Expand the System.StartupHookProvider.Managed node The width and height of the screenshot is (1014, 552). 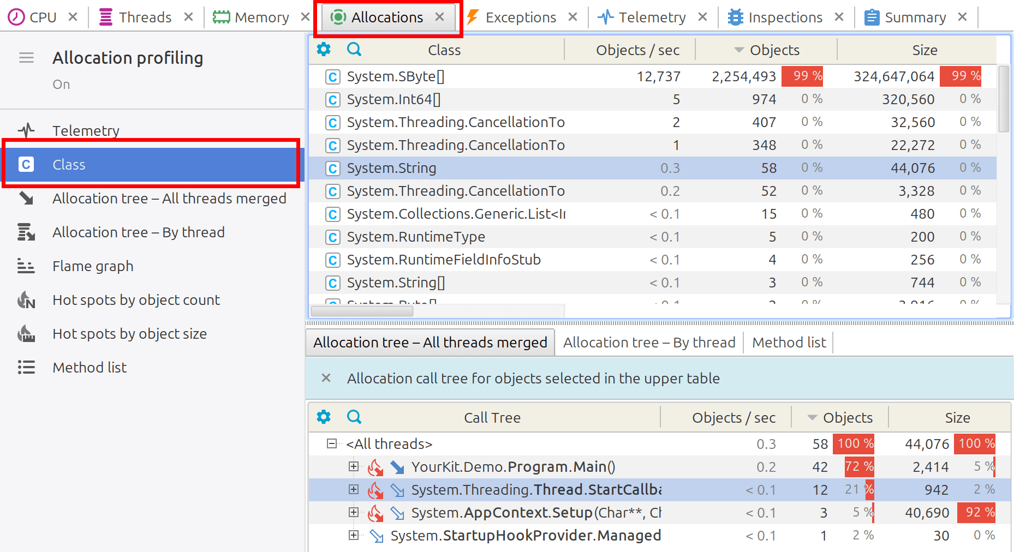354,535
